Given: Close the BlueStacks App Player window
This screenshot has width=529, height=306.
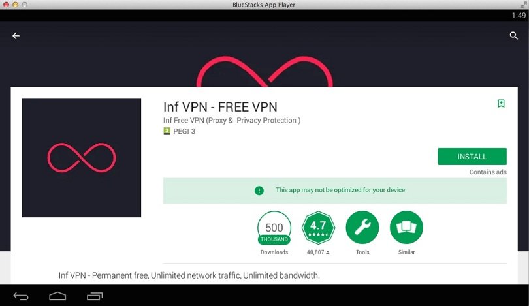Looking at the screenshot, I should (x=6, y=5).
